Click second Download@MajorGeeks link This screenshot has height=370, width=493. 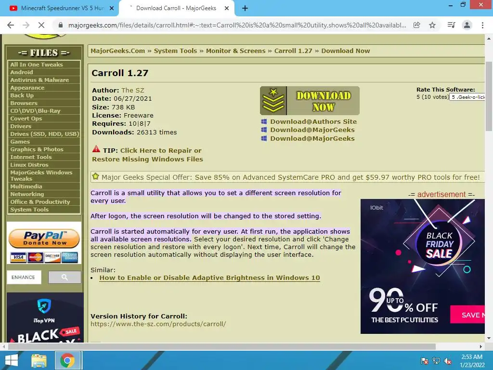[x=312, y=138]
